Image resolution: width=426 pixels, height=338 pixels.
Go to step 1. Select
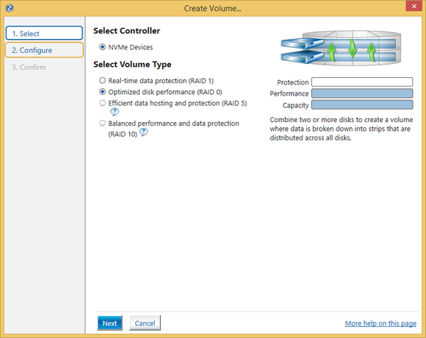point(44,33)
